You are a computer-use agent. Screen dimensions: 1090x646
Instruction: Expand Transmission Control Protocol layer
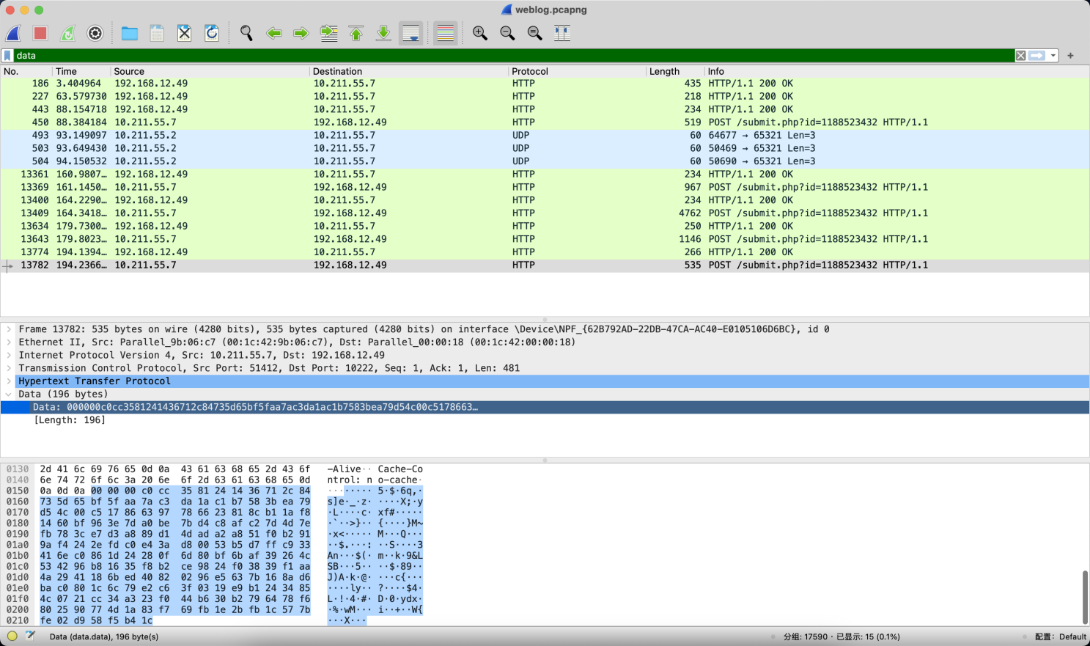9,368
